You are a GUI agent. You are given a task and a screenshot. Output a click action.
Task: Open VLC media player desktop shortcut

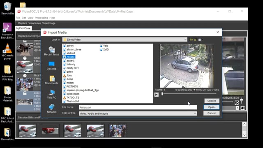[x=7, y=52]
